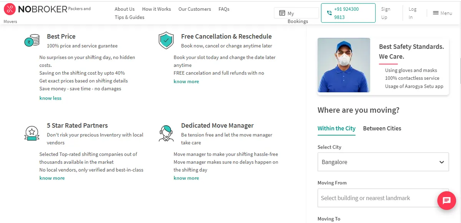This screenshot has width=461, height=223.
Task: Select the Within the City tab
Action: 337,128
